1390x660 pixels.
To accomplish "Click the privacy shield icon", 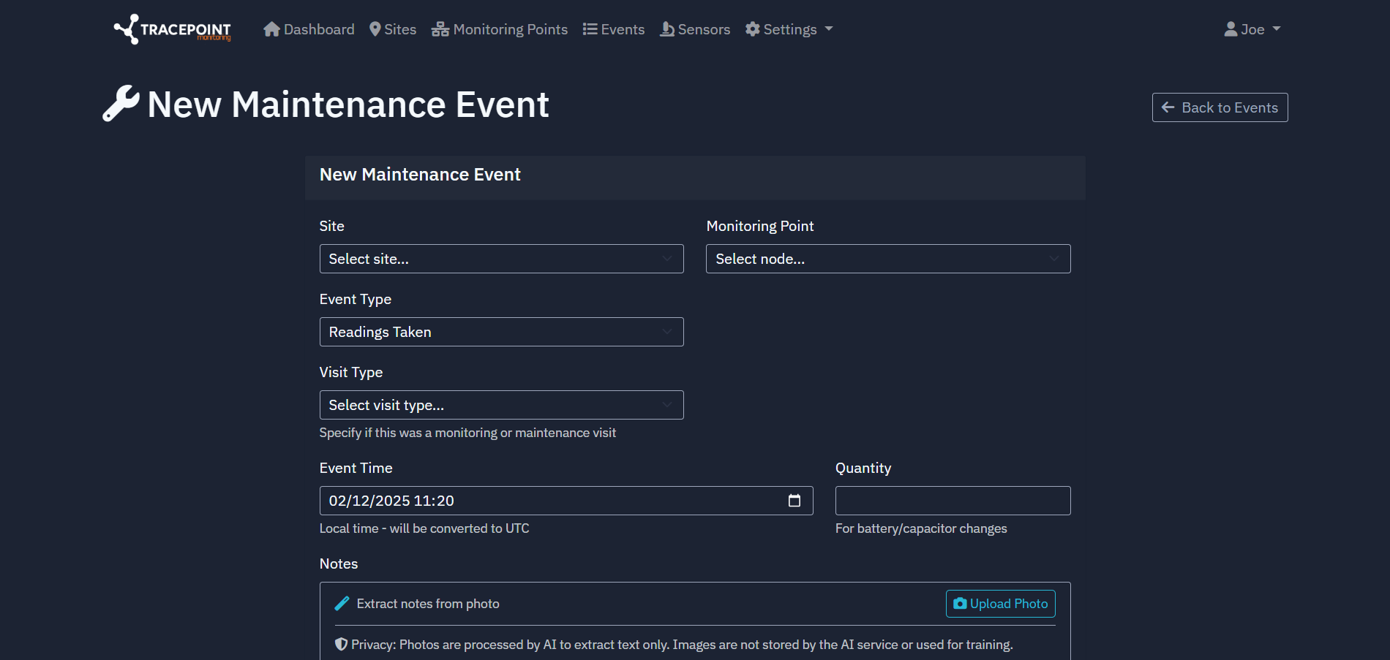I will 342,645.
